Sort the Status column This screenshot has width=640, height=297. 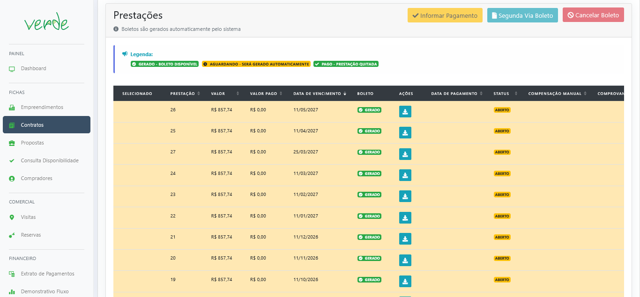(x=517, y=93)
